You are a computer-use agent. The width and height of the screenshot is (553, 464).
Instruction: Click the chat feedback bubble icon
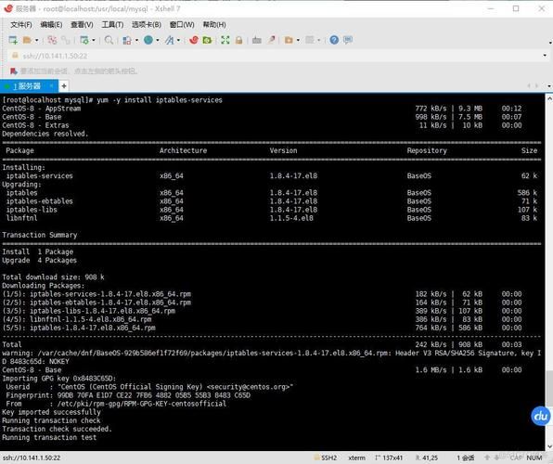coord(348,40)
